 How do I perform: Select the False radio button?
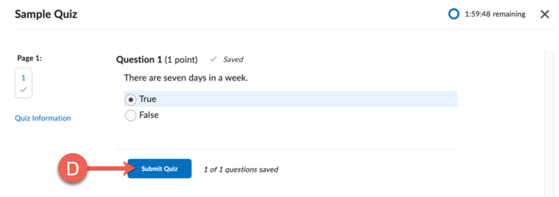[131, 116]
